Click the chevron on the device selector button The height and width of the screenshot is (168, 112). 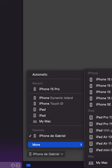(62, 154)
